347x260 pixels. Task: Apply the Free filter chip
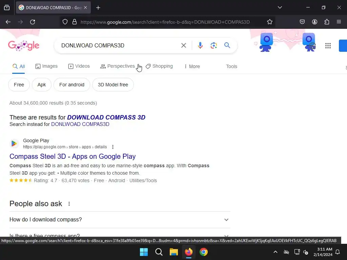(x=19, y=85)
